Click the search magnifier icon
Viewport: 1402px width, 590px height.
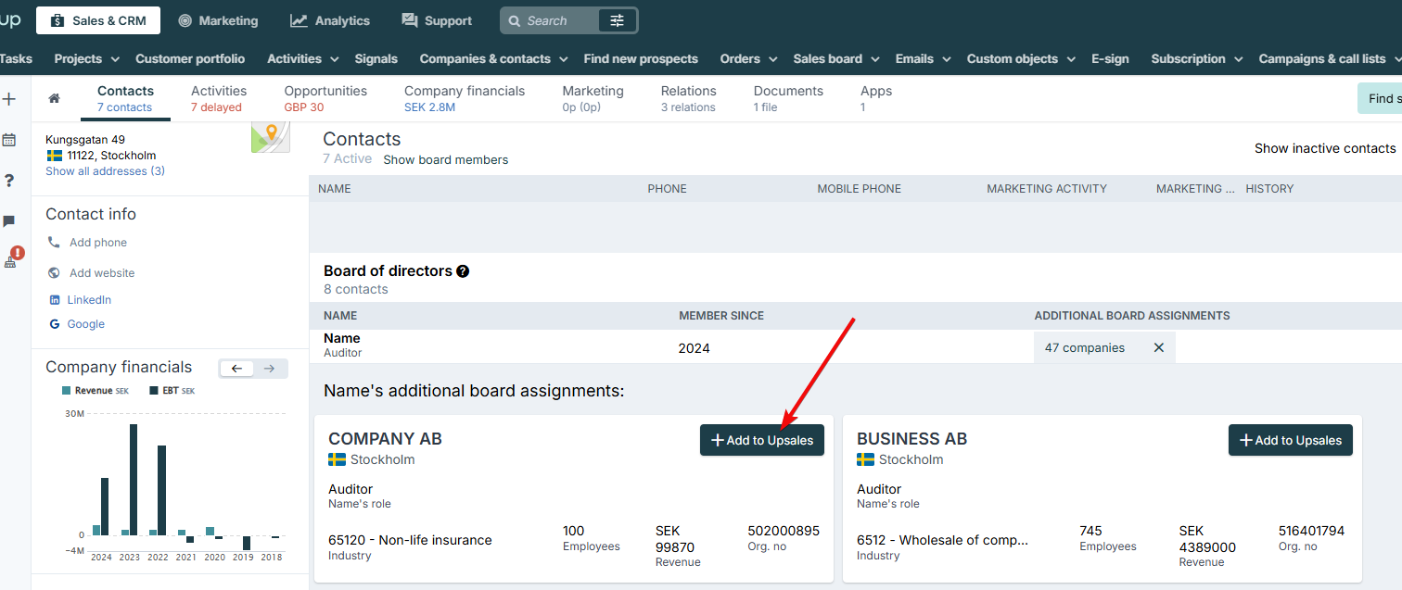click(516, 20)
